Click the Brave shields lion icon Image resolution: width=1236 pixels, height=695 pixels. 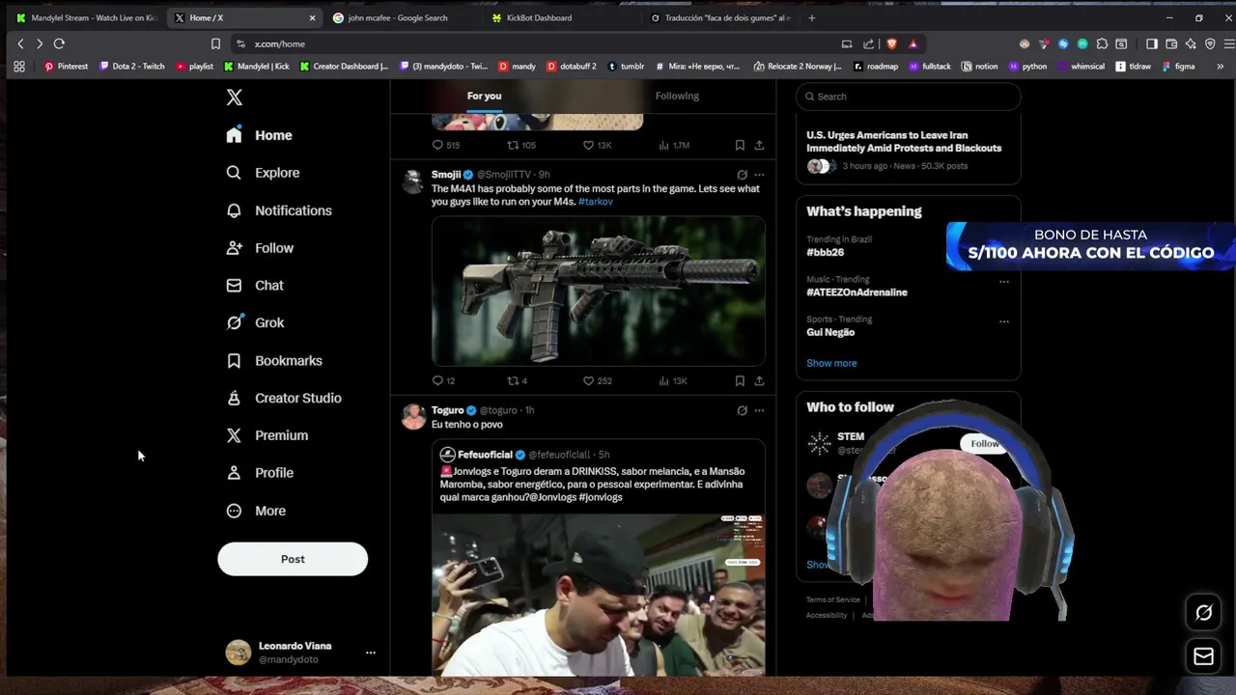891,43
